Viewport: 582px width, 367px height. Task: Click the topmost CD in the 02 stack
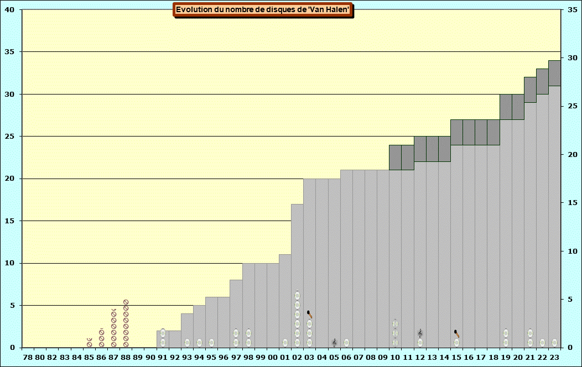(x=297, y=296)
